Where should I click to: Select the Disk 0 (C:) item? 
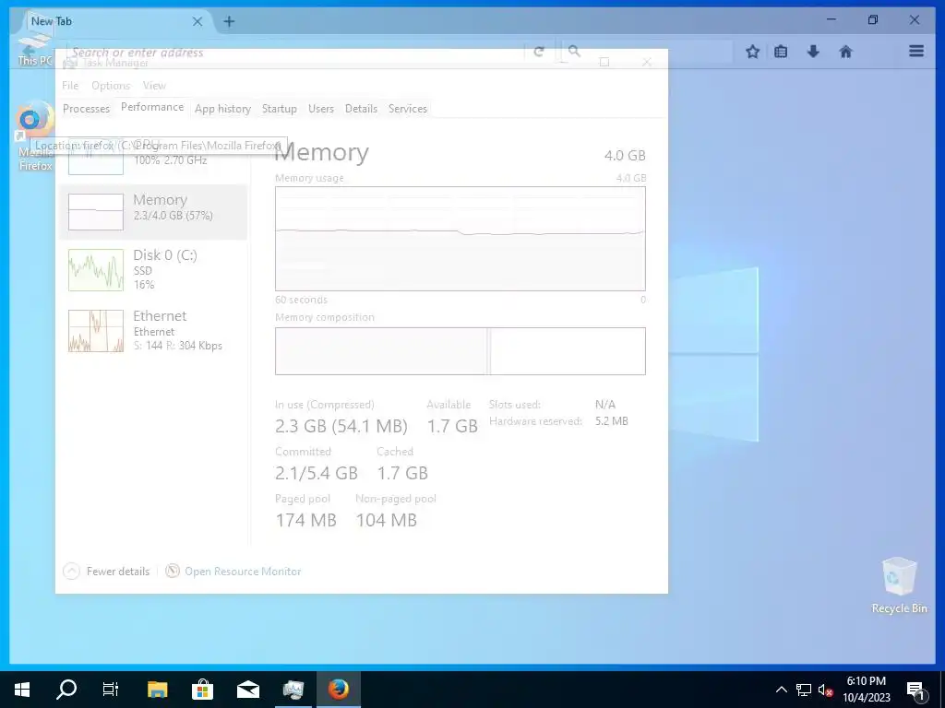click(153, 269)
